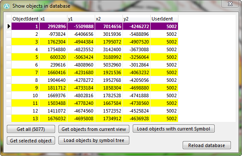The image size is (242, 156).
Task: Click the Reload database button
Action: pyautogui.click(x=207, y=145)
